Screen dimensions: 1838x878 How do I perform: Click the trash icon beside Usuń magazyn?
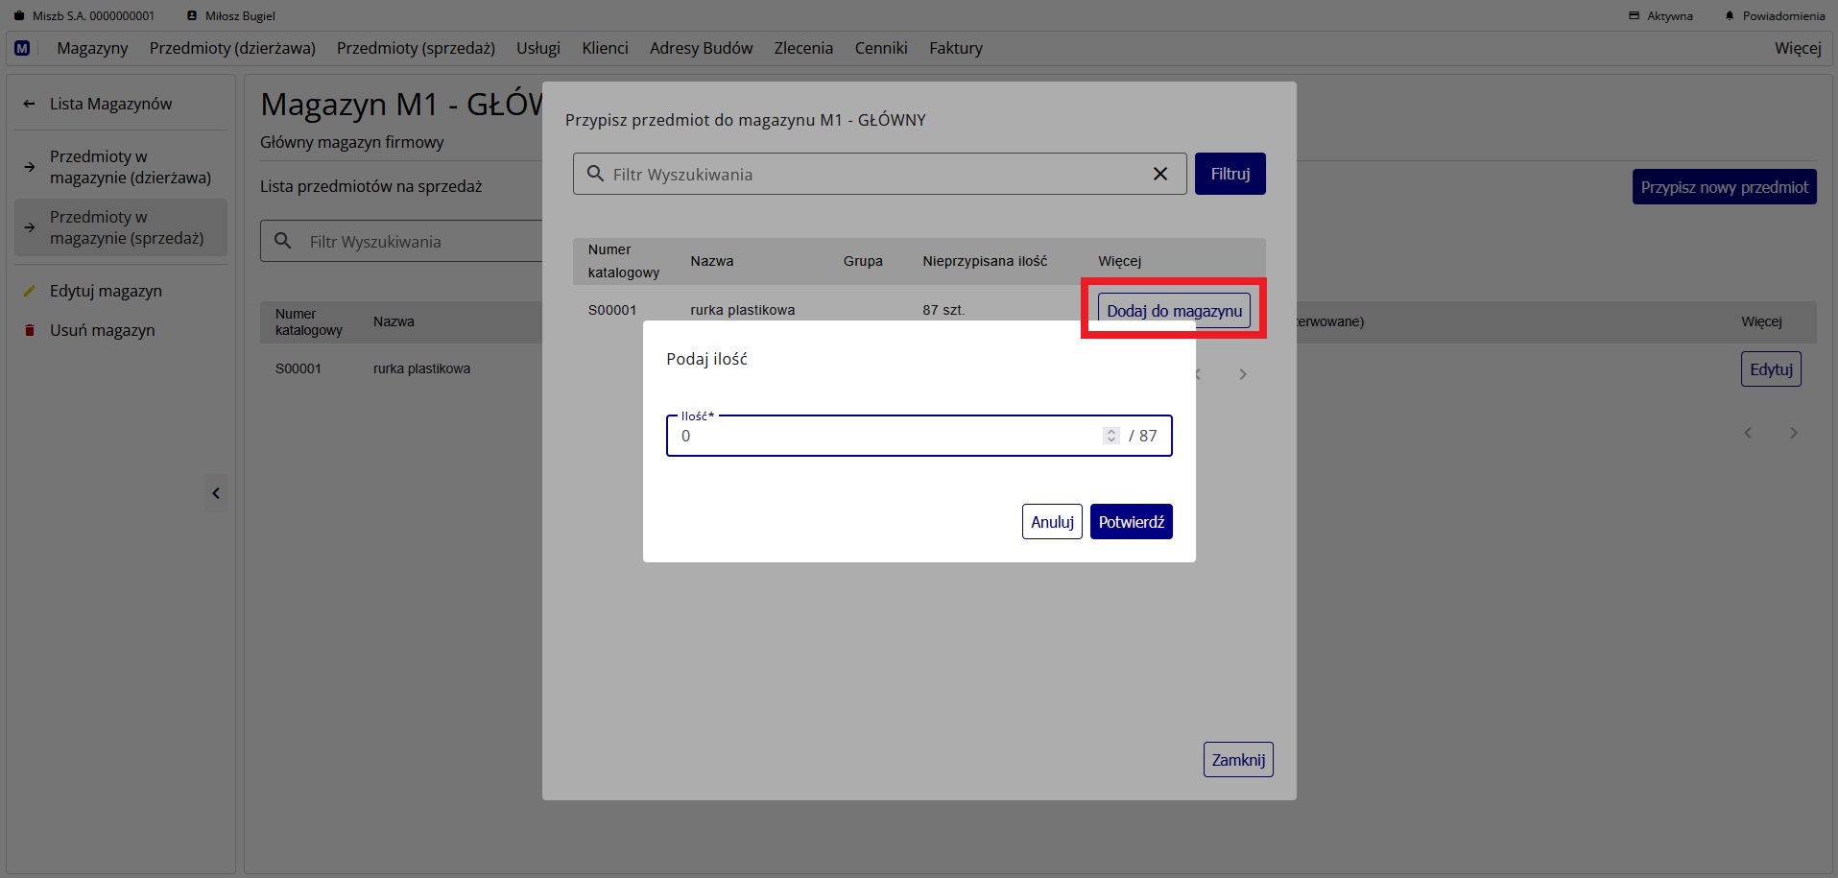[x=29, y=330]
